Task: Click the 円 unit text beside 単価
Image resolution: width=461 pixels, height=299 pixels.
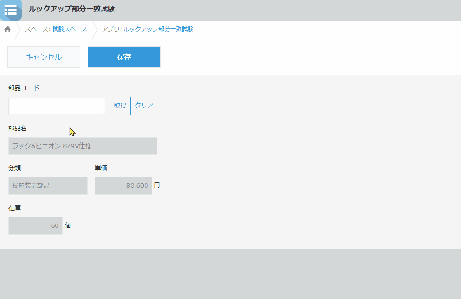Action: pyautogui.click(x=157, y=185)
